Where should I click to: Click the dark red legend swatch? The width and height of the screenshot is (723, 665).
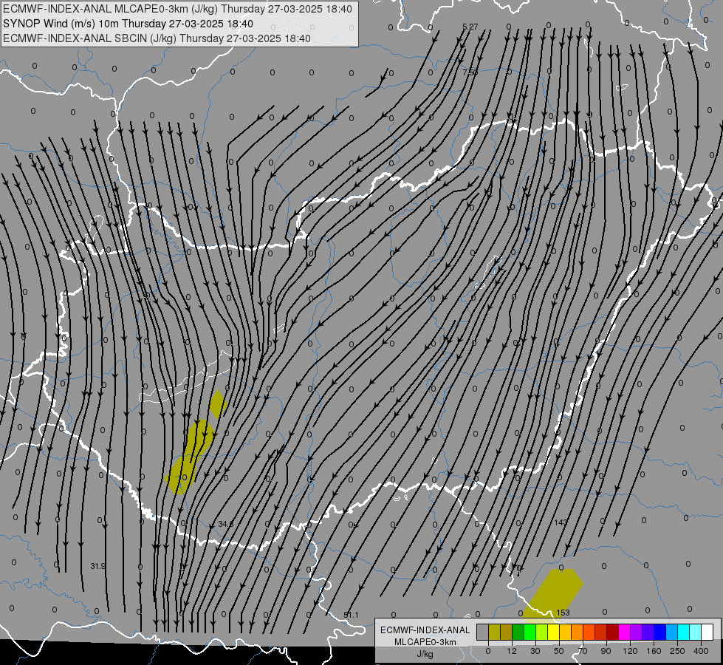point(613,632)
